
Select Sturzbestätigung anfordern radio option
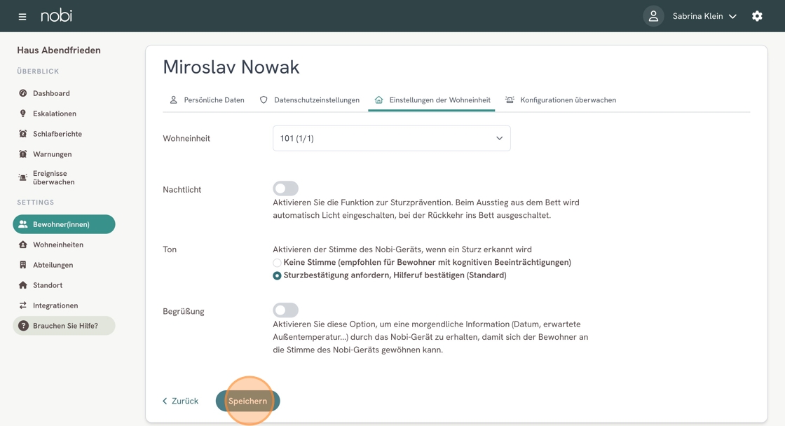pos(277,276)
